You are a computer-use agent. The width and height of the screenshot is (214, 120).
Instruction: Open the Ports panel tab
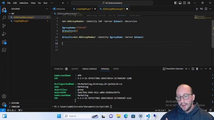pos(116,69)
